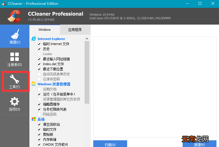This screenshot has width=219, height=147.
Task: Open the 选项(O) options section
Action: (x=15, y=103)
